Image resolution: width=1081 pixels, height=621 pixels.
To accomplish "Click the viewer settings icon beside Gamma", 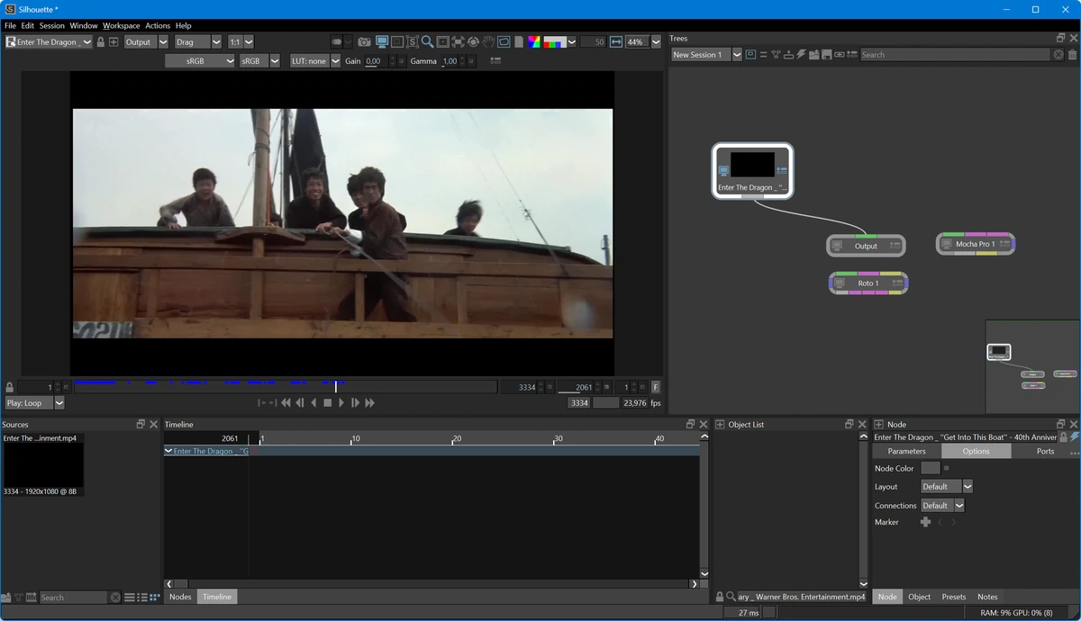I will pos(495,61).
